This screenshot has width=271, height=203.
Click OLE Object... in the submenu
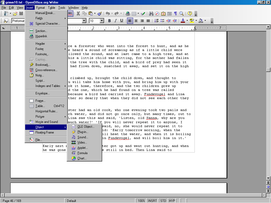tap(86, 127)
